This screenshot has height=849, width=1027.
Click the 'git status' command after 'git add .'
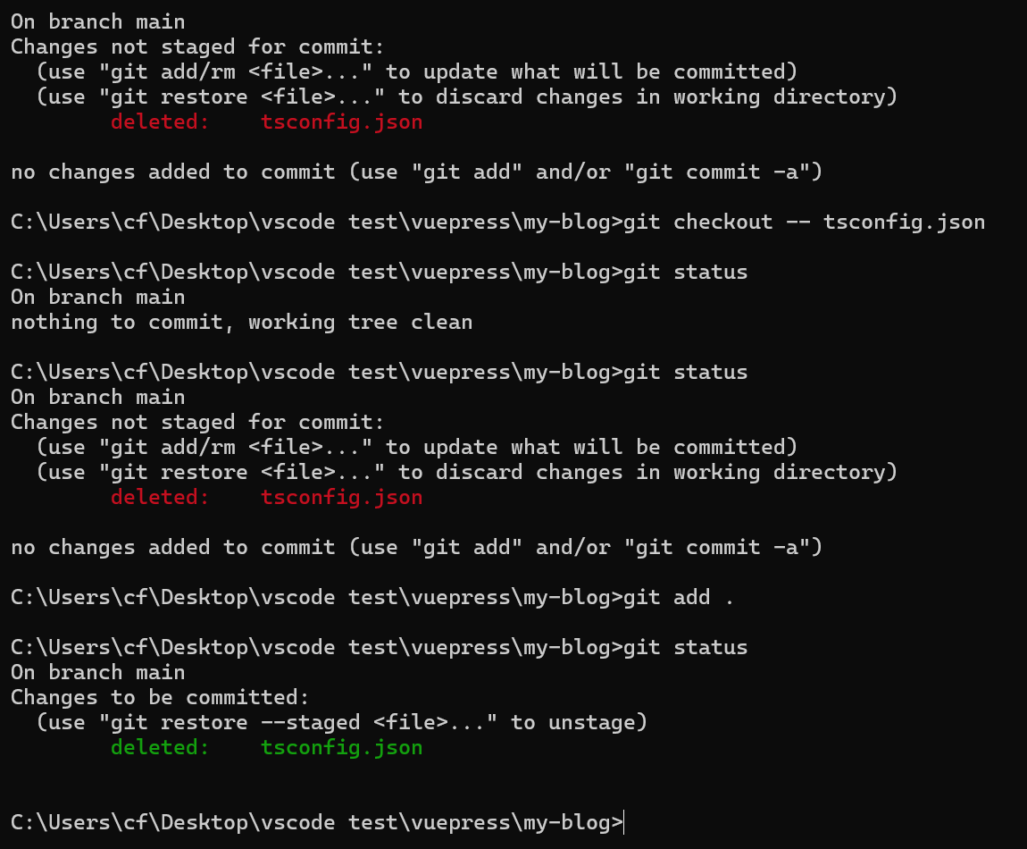[685, 647]
